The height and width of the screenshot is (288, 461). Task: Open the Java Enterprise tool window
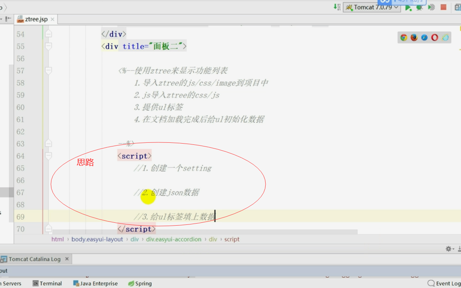tap(95, 283)
